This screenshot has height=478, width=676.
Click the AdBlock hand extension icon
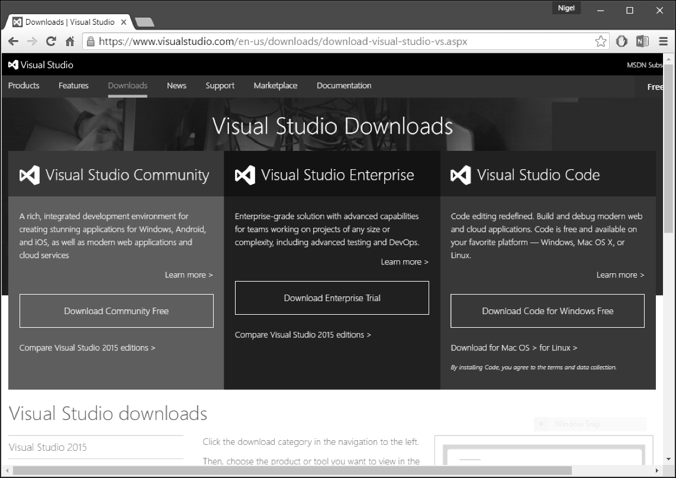(x=622, y=41)
